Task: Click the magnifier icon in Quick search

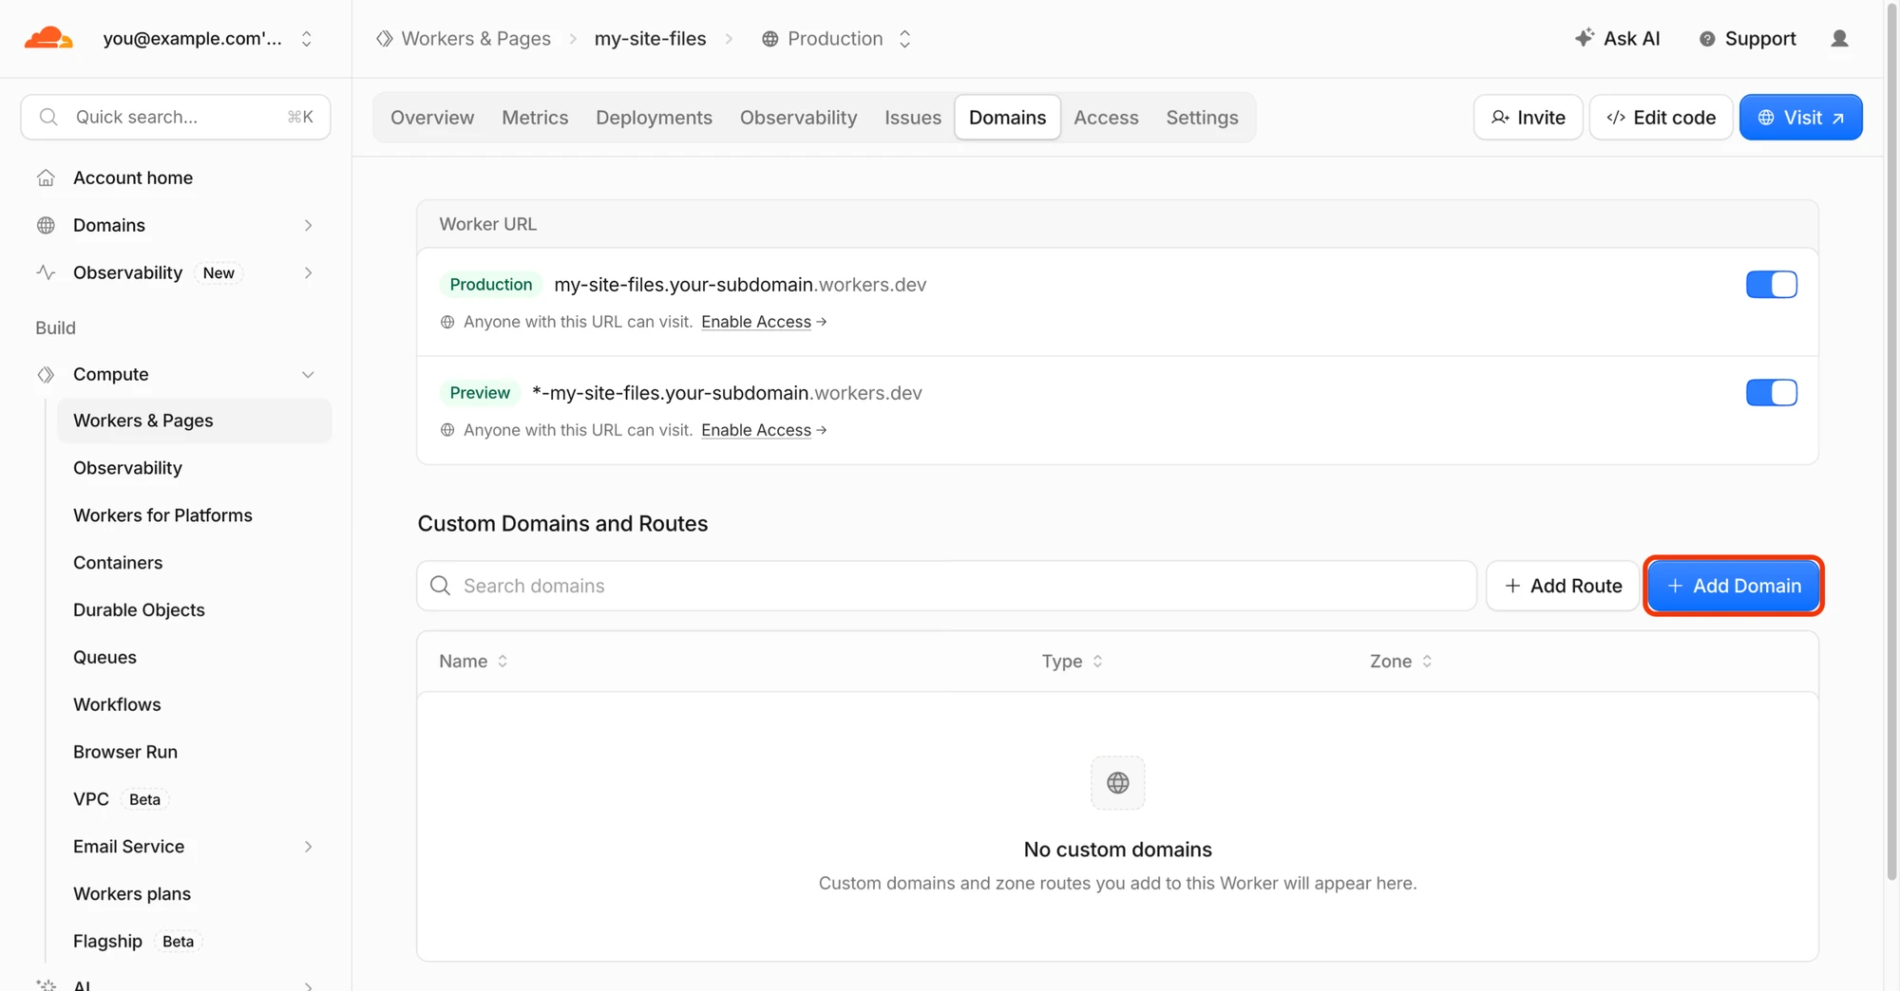Action: (x=48, y=117)
